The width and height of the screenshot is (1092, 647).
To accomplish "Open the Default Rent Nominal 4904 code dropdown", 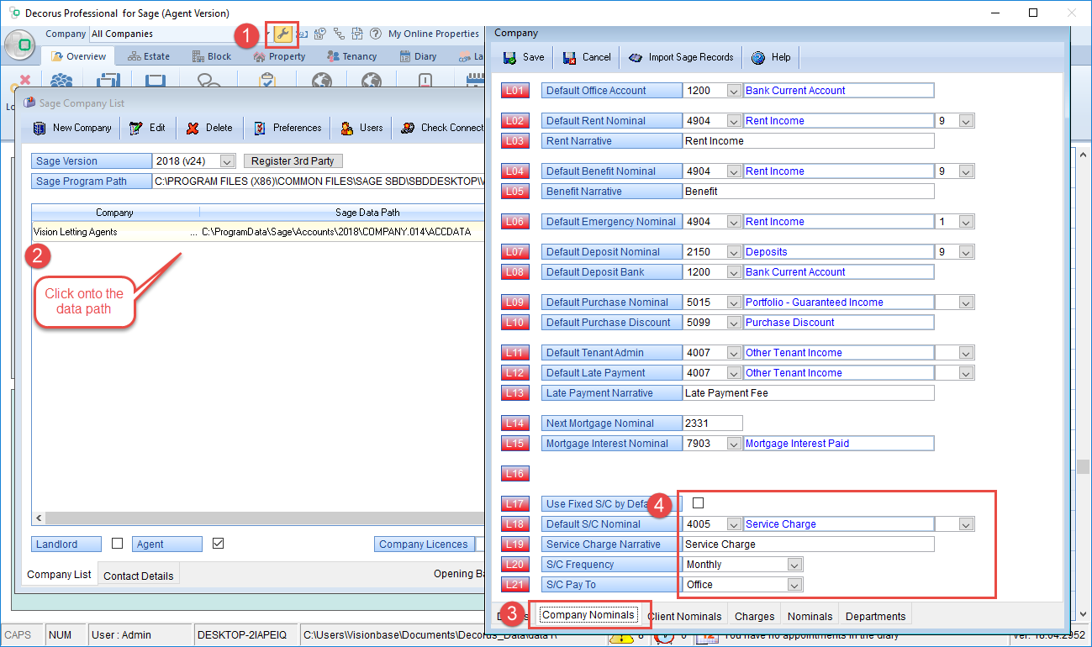I will point(734,121).
